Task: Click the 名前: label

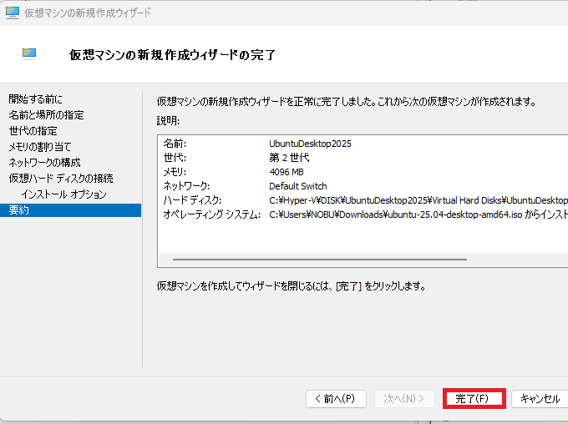Action: tap(175, 144)
